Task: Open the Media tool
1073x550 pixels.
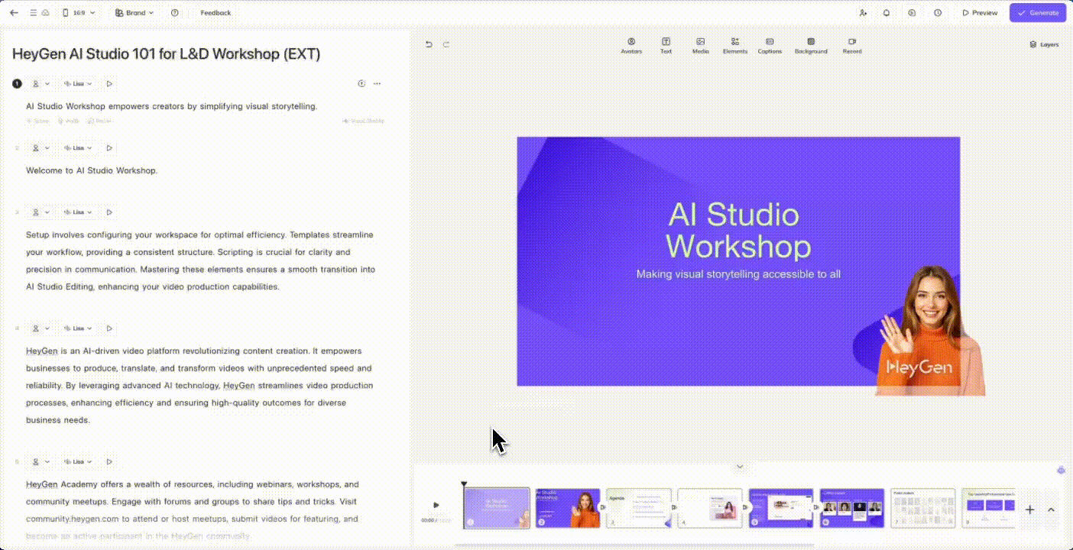Action: 700,46
